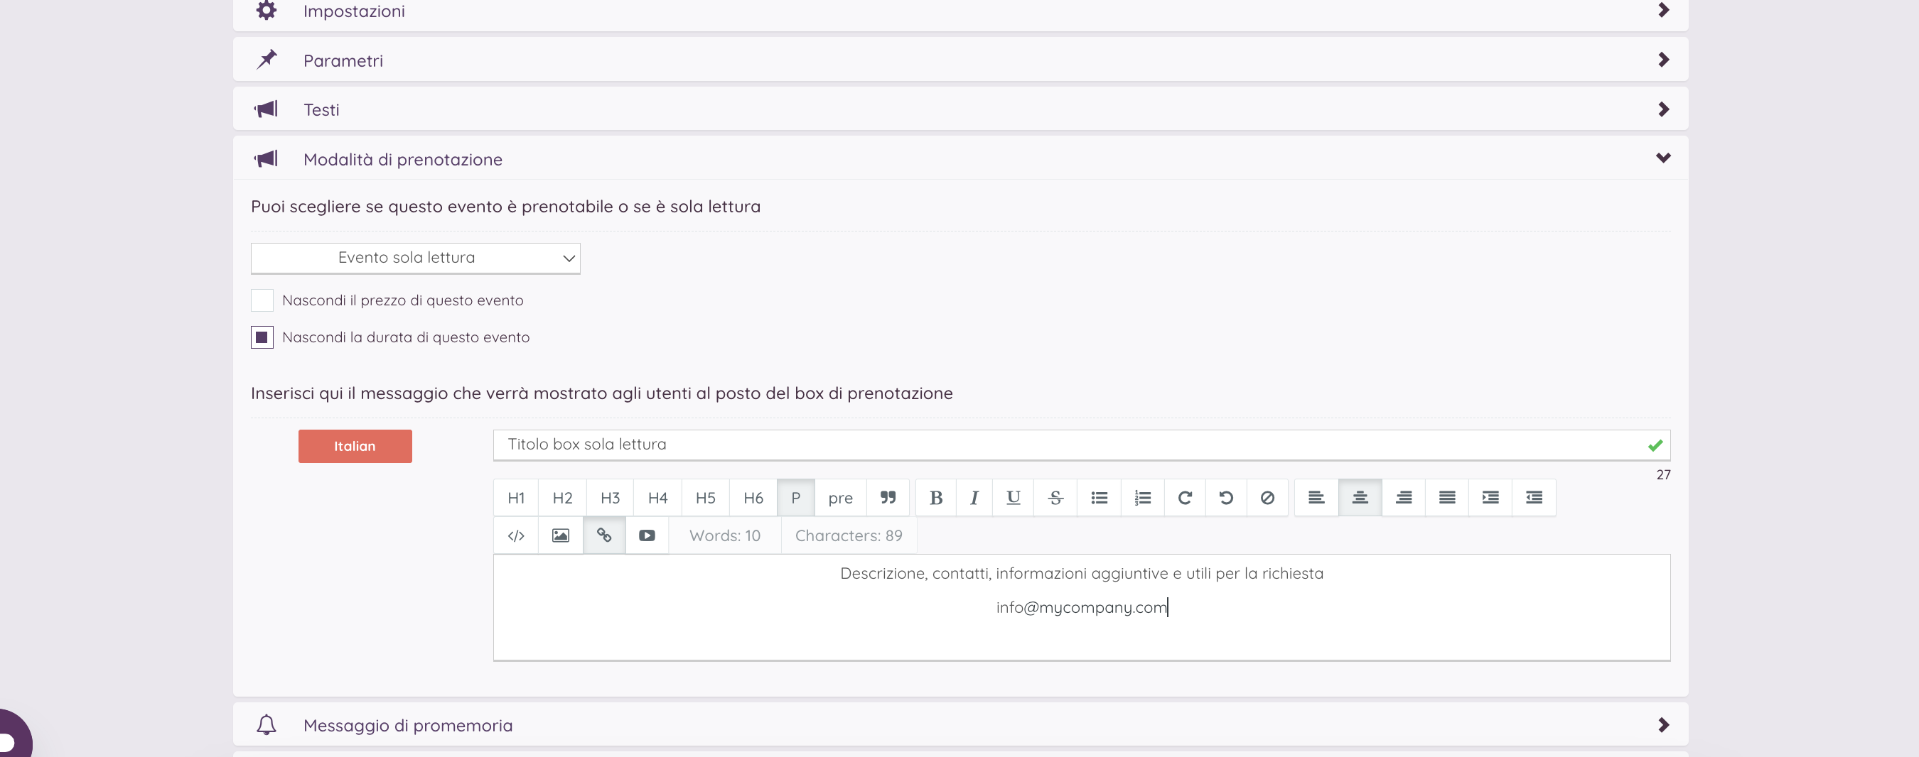1919x757 pixels.
Task: Toggle italic formatting
Action: click(x=974, y=497)
